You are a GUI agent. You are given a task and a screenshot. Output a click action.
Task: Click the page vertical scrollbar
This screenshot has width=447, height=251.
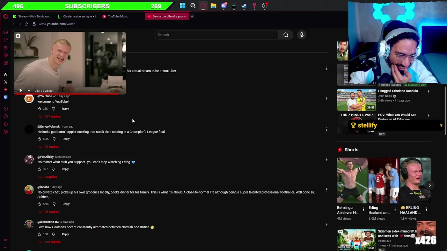[446, 111]
